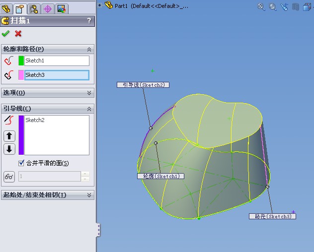Image resolution: width=314 pixels, height=252 pixels.
Task: Toggle the 合并平滑的面(S) checkbox
Action: 21,163
